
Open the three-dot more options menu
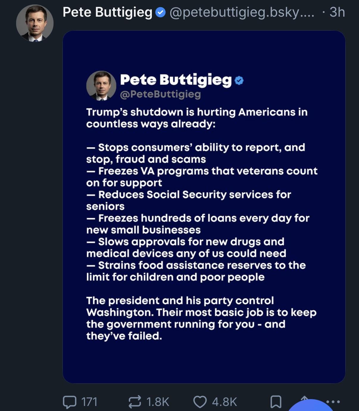tap(333, 401)
